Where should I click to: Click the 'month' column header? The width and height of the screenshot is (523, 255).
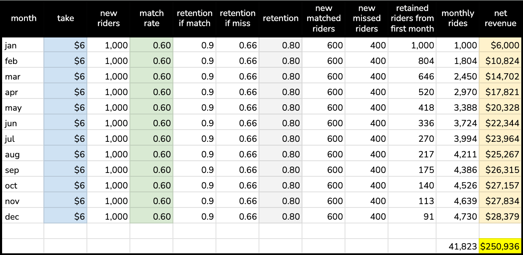pyautogui.click(x=23, y=19)
